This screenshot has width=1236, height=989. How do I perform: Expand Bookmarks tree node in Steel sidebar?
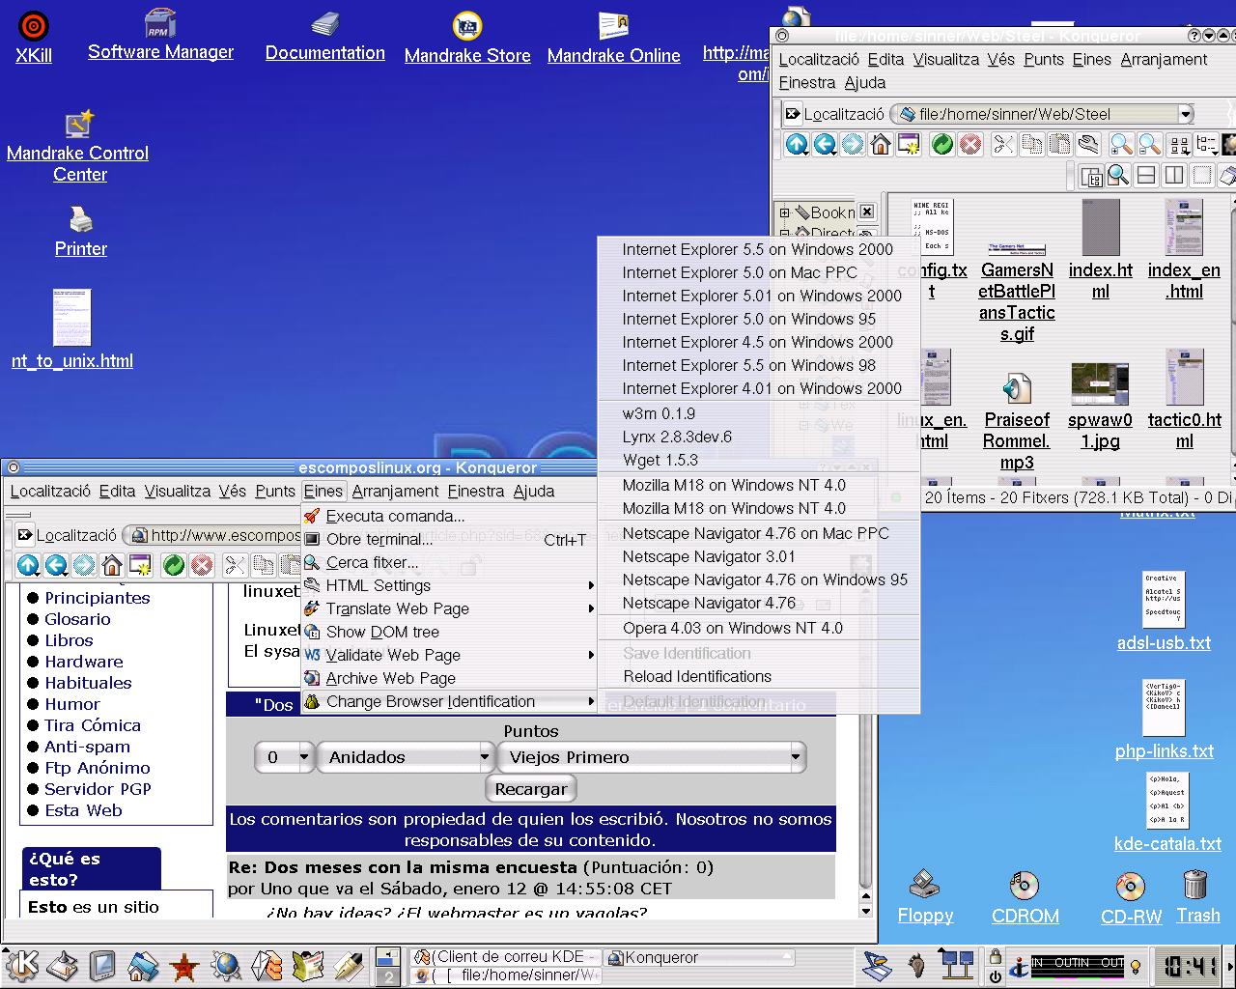click(784, 212)
